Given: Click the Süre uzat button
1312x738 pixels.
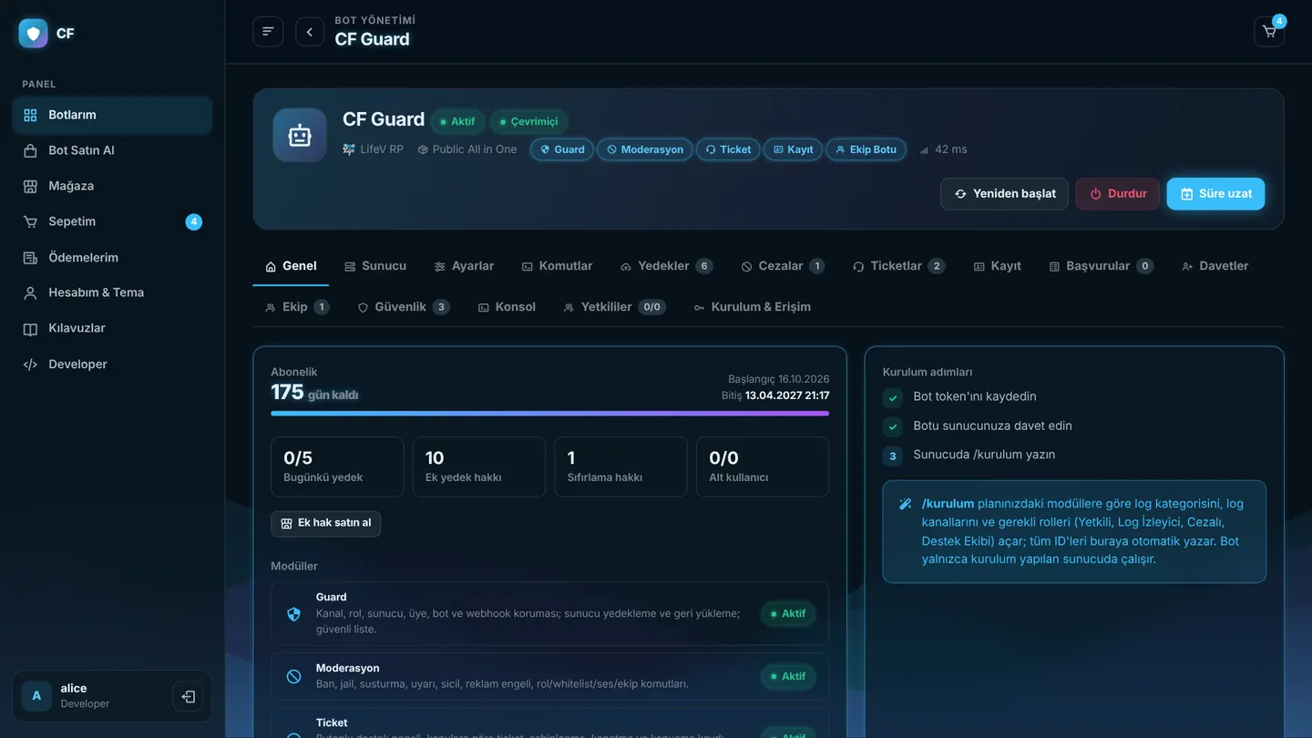Looking at the screenshot, I should click(x=1215, y=194).
